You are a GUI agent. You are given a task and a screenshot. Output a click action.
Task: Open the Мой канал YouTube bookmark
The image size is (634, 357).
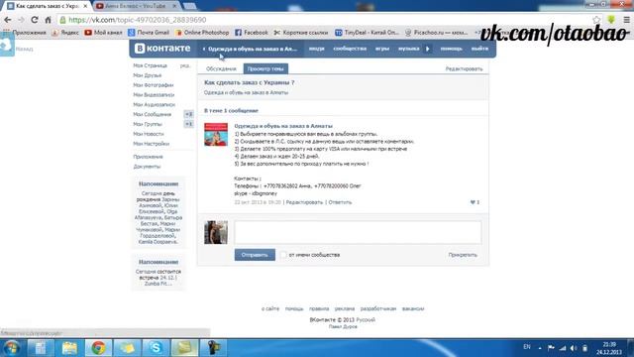[103, 33]
